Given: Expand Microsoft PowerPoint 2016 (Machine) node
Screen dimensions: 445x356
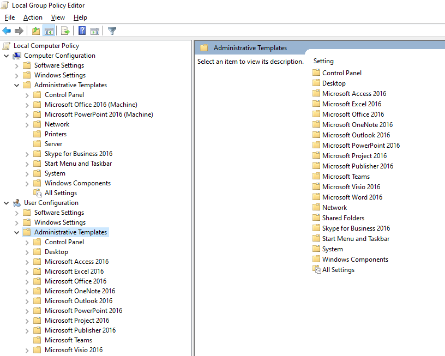Looking at the screenshot, I should [27, 115].
